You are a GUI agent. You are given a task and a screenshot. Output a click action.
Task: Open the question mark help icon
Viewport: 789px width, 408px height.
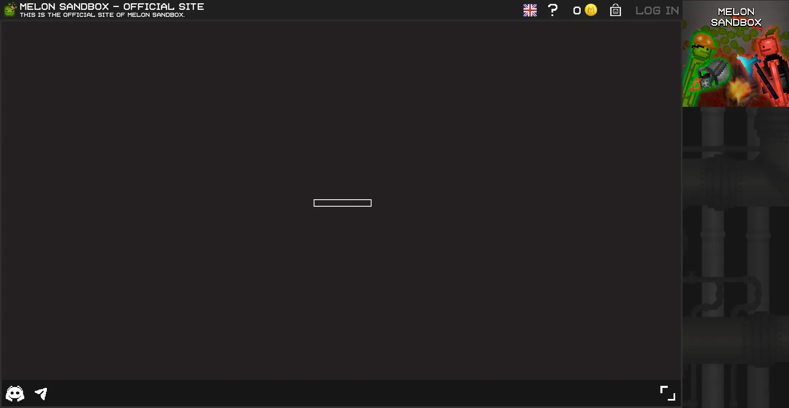(x=553, y=10)
